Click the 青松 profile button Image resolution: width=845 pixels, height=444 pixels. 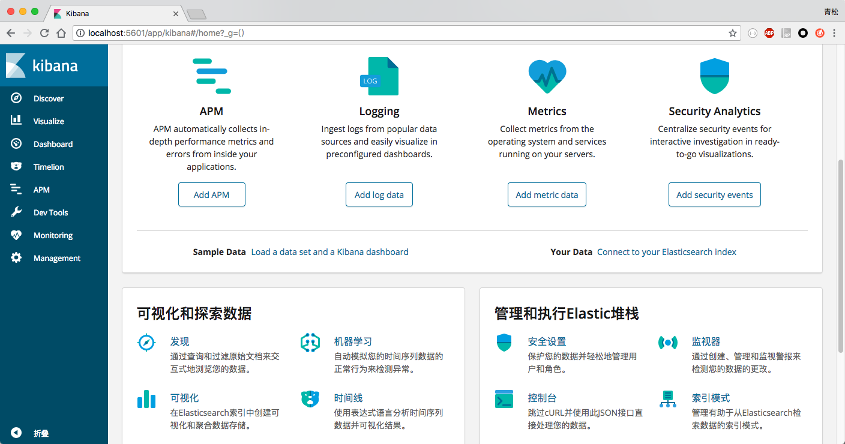[x=831, y=11]
